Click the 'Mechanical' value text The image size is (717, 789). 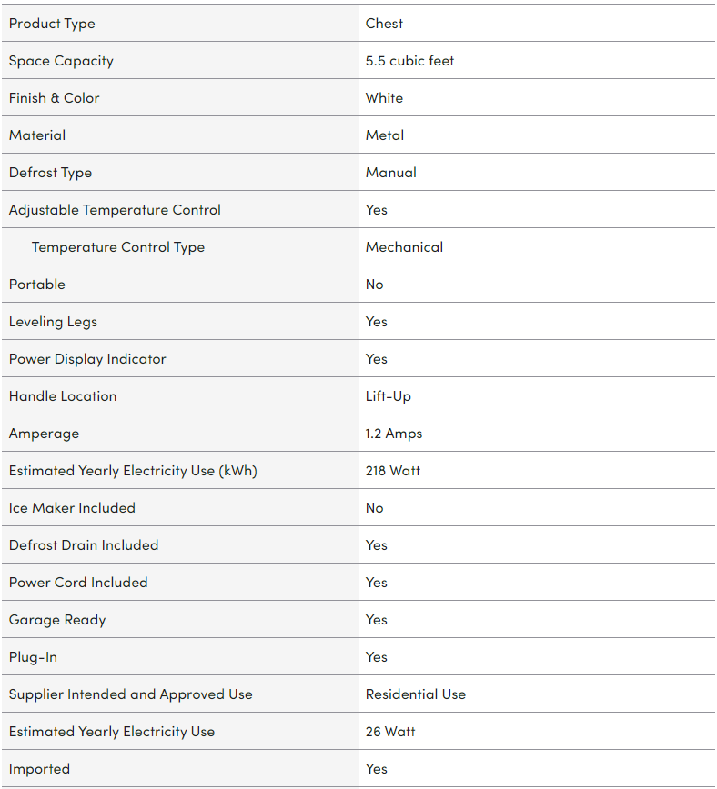404,247
